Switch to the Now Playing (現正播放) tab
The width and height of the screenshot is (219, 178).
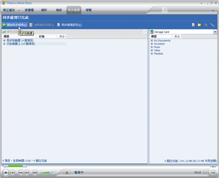[9, 10]
